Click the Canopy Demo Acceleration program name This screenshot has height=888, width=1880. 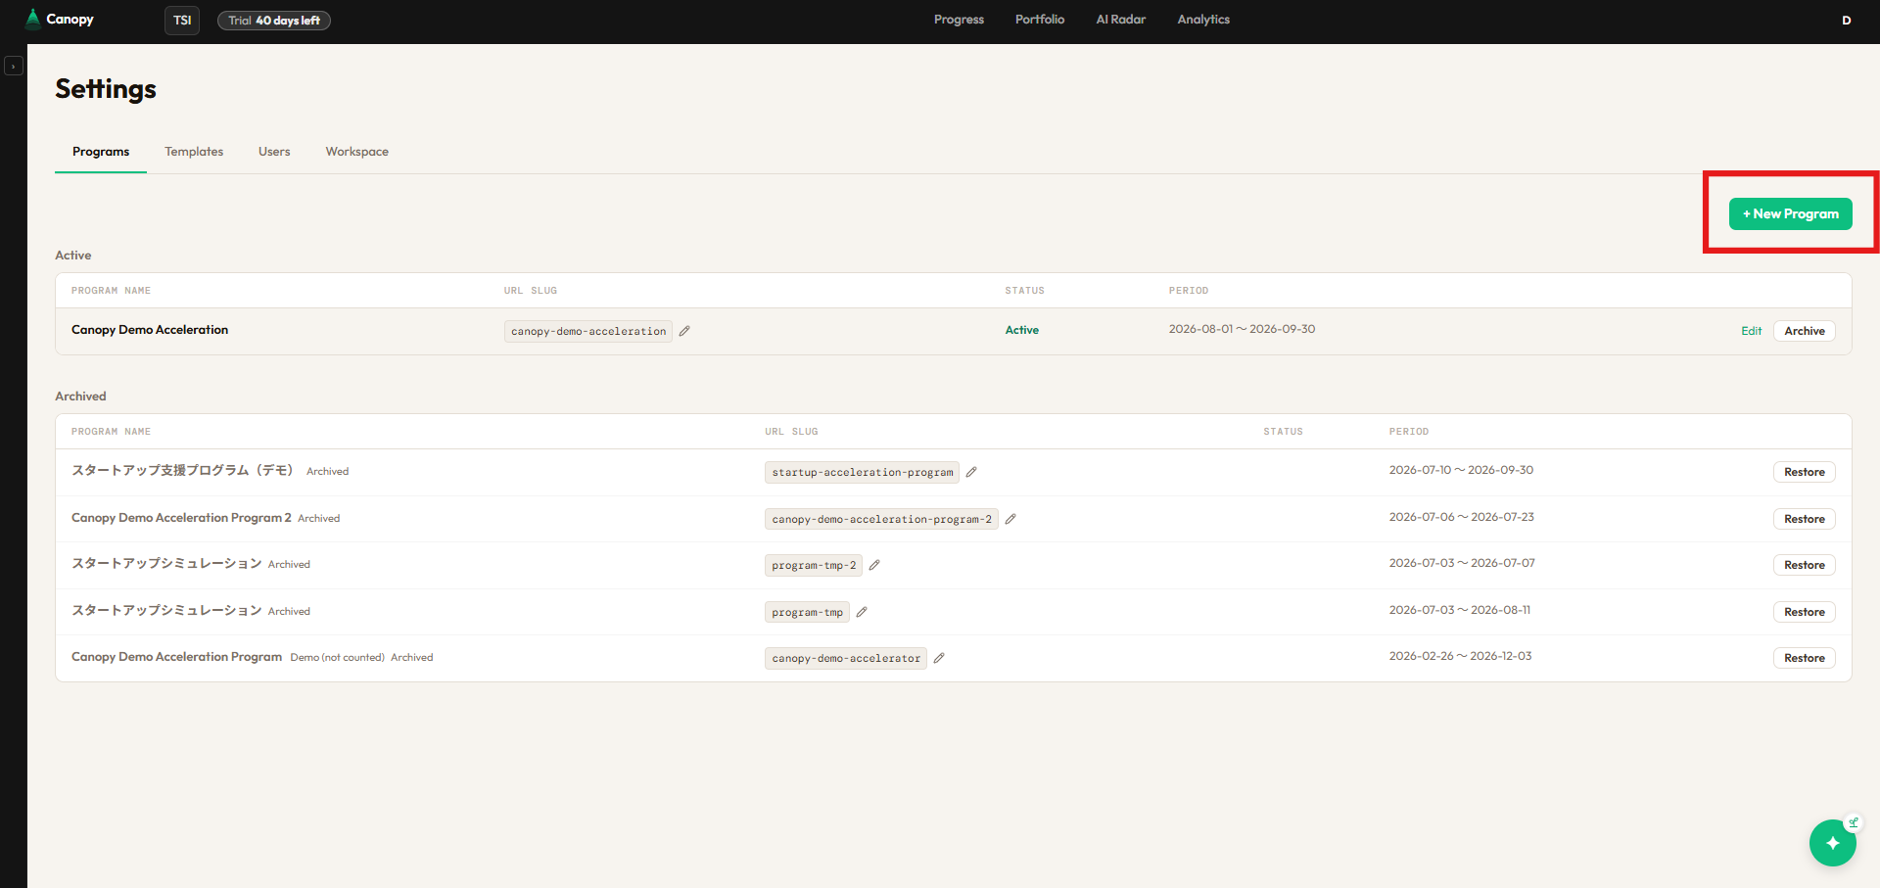click(x=150, y=330)
